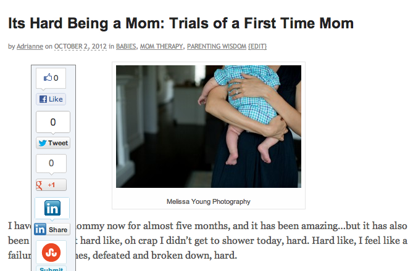Click the mom holding baby photo
The image size is (413, 271).
click(x=209, y=126)
